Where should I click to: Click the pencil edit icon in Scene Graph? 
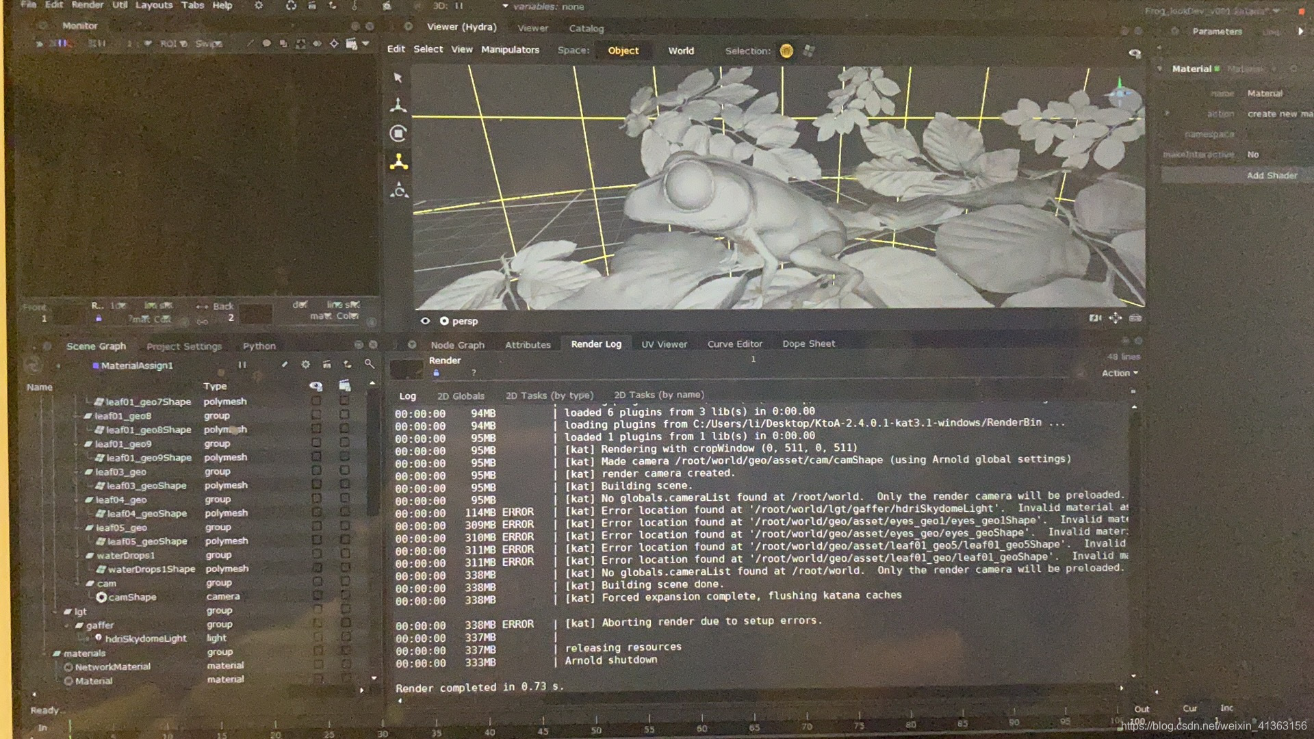coord(284,365)
